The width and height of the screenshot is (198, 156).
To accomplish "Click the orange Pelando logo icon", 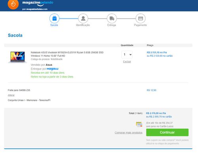I will [13, 4].
